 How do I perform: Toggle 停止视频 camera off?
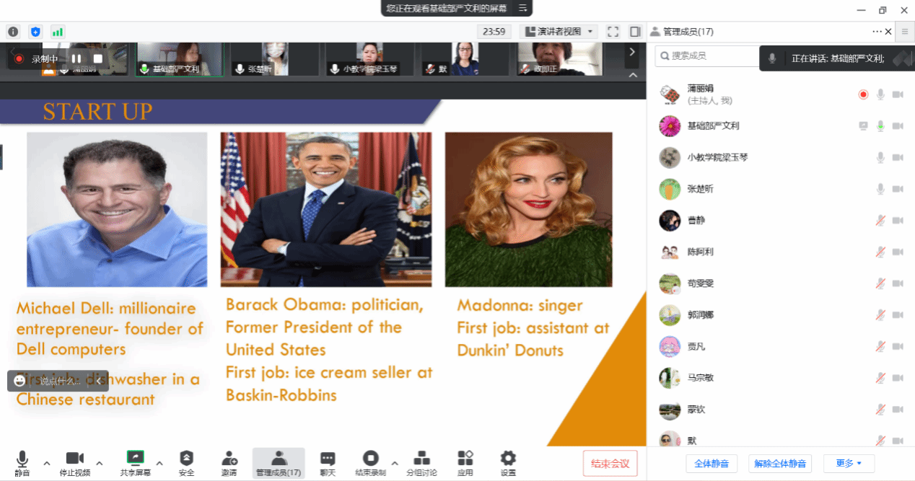[x=75, y=462]
